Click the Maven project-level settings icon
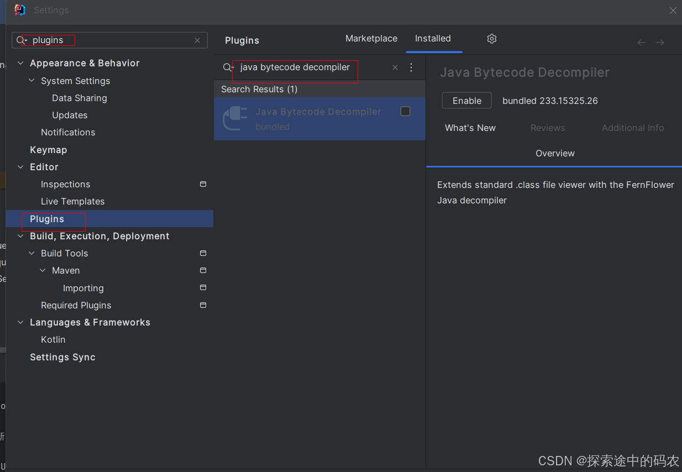 (203, 270)
